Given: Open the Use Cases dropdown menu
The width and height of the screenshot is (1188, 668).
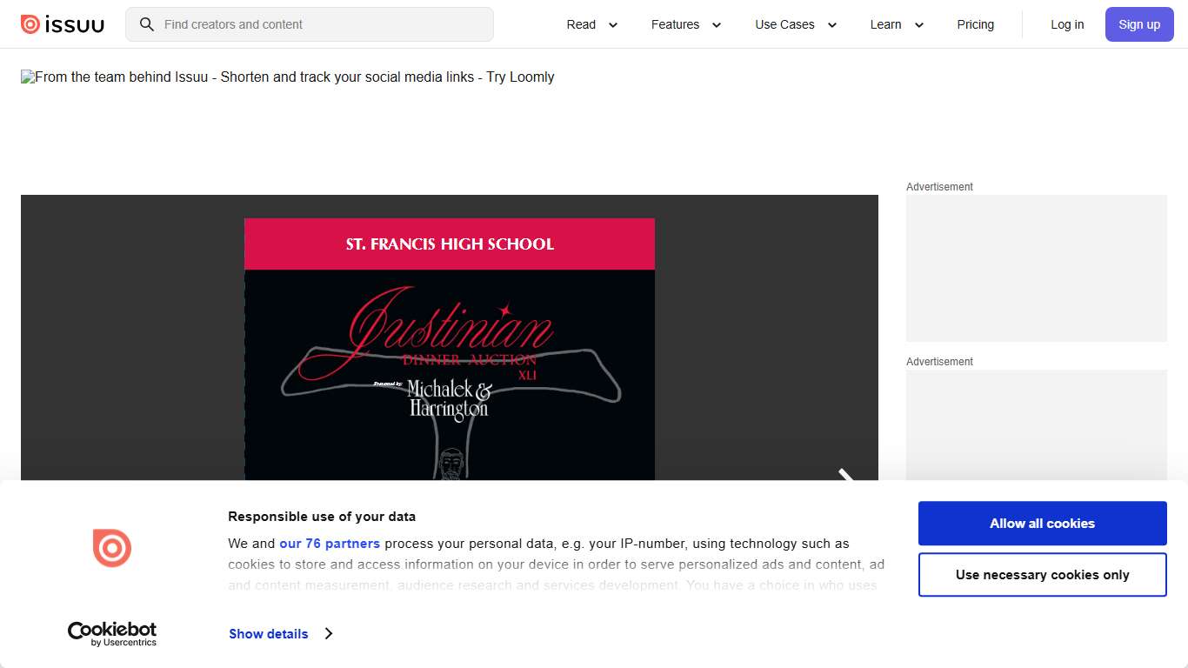Looking at the screenshot, I should [795, 24].
